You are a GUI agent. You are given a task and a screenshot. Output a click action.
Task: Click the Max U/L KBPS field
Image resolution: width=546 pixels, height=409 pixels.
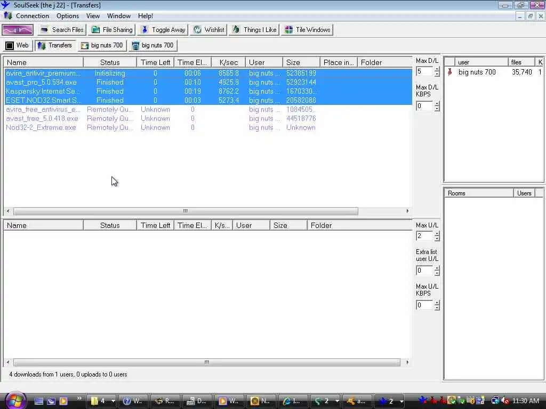pyautogui.click(x=424, y=305)
